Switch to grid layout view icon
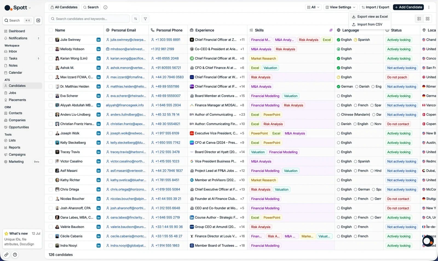This screenshot has height=261, width=438. [x=428, y=19]
